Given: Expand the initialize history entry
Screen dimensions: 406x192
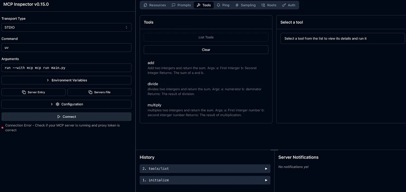Looking at the screenshot, I should coord(205,180).
